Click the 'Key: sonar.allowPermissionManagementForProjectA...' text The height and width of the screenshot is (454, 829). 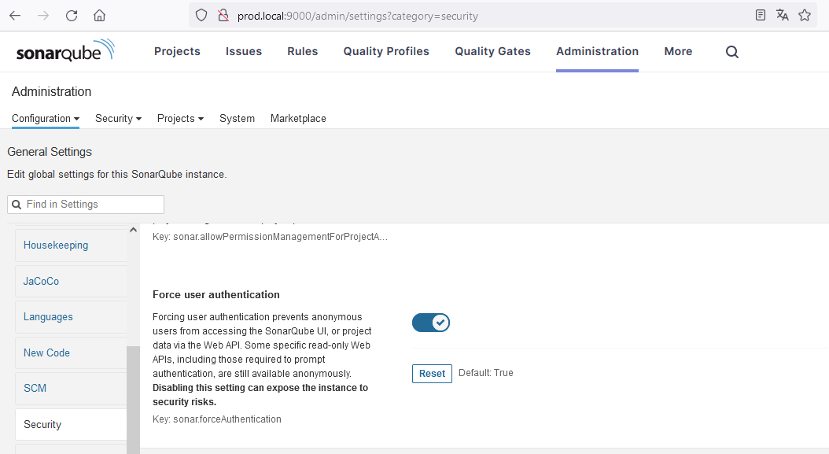[270, 237]
